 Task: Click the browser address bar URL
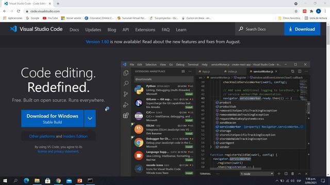coord(45,11)
